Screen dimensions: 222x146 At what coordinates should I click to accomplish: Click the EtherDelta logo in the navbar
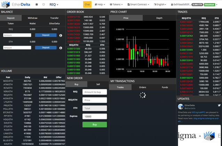(16, 5)
